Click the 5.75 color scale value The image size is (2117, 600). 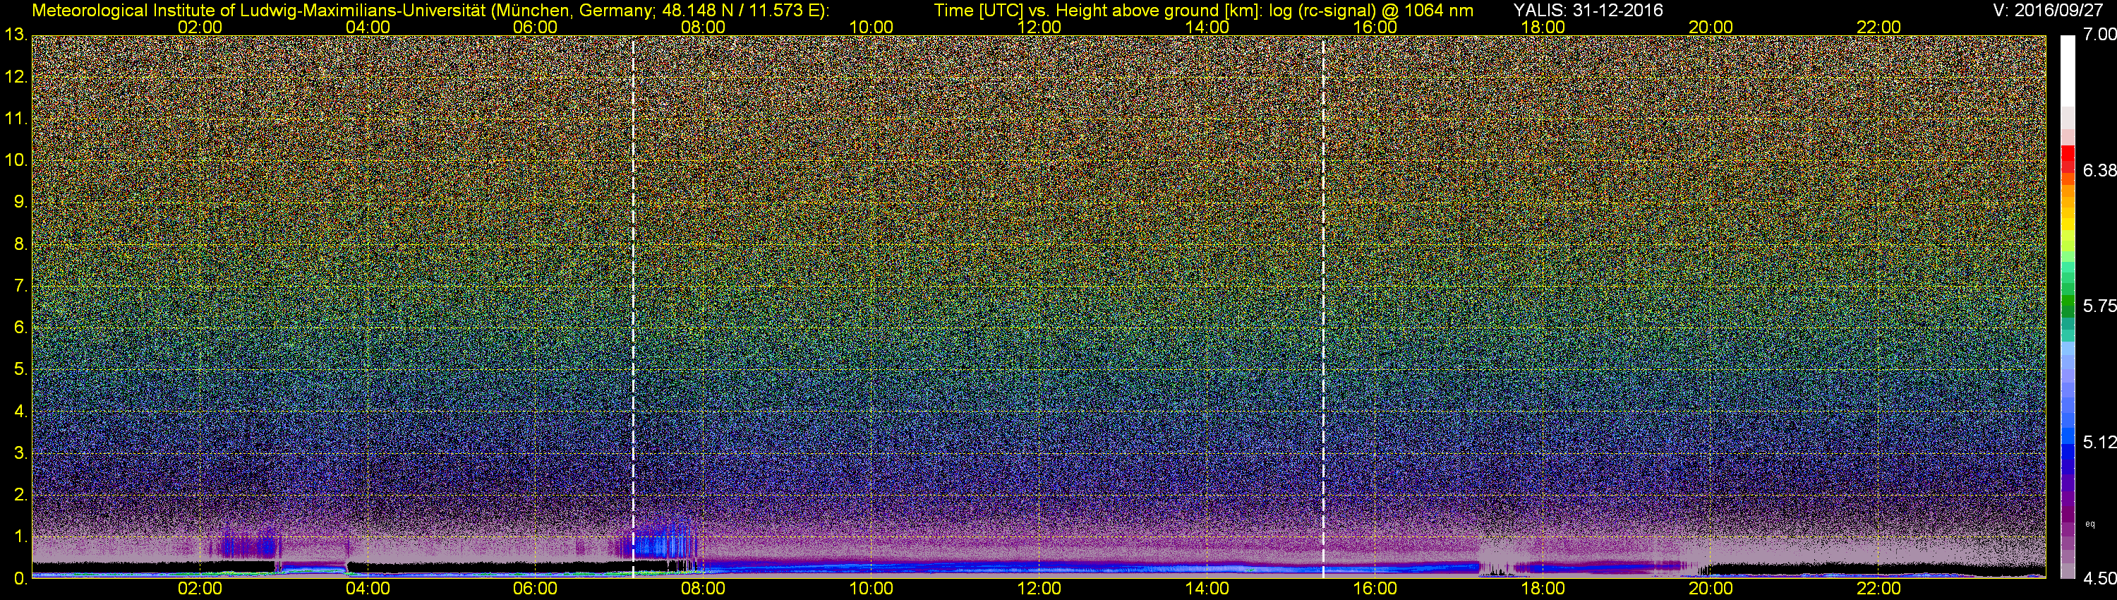click(x=2100, y=306)
